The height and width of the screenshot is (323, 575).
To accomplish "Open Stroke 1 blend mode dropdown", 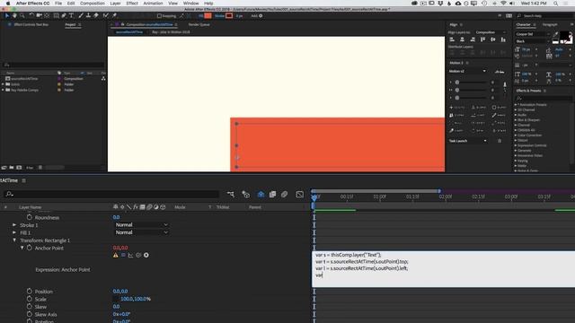I will pos(141,225).
